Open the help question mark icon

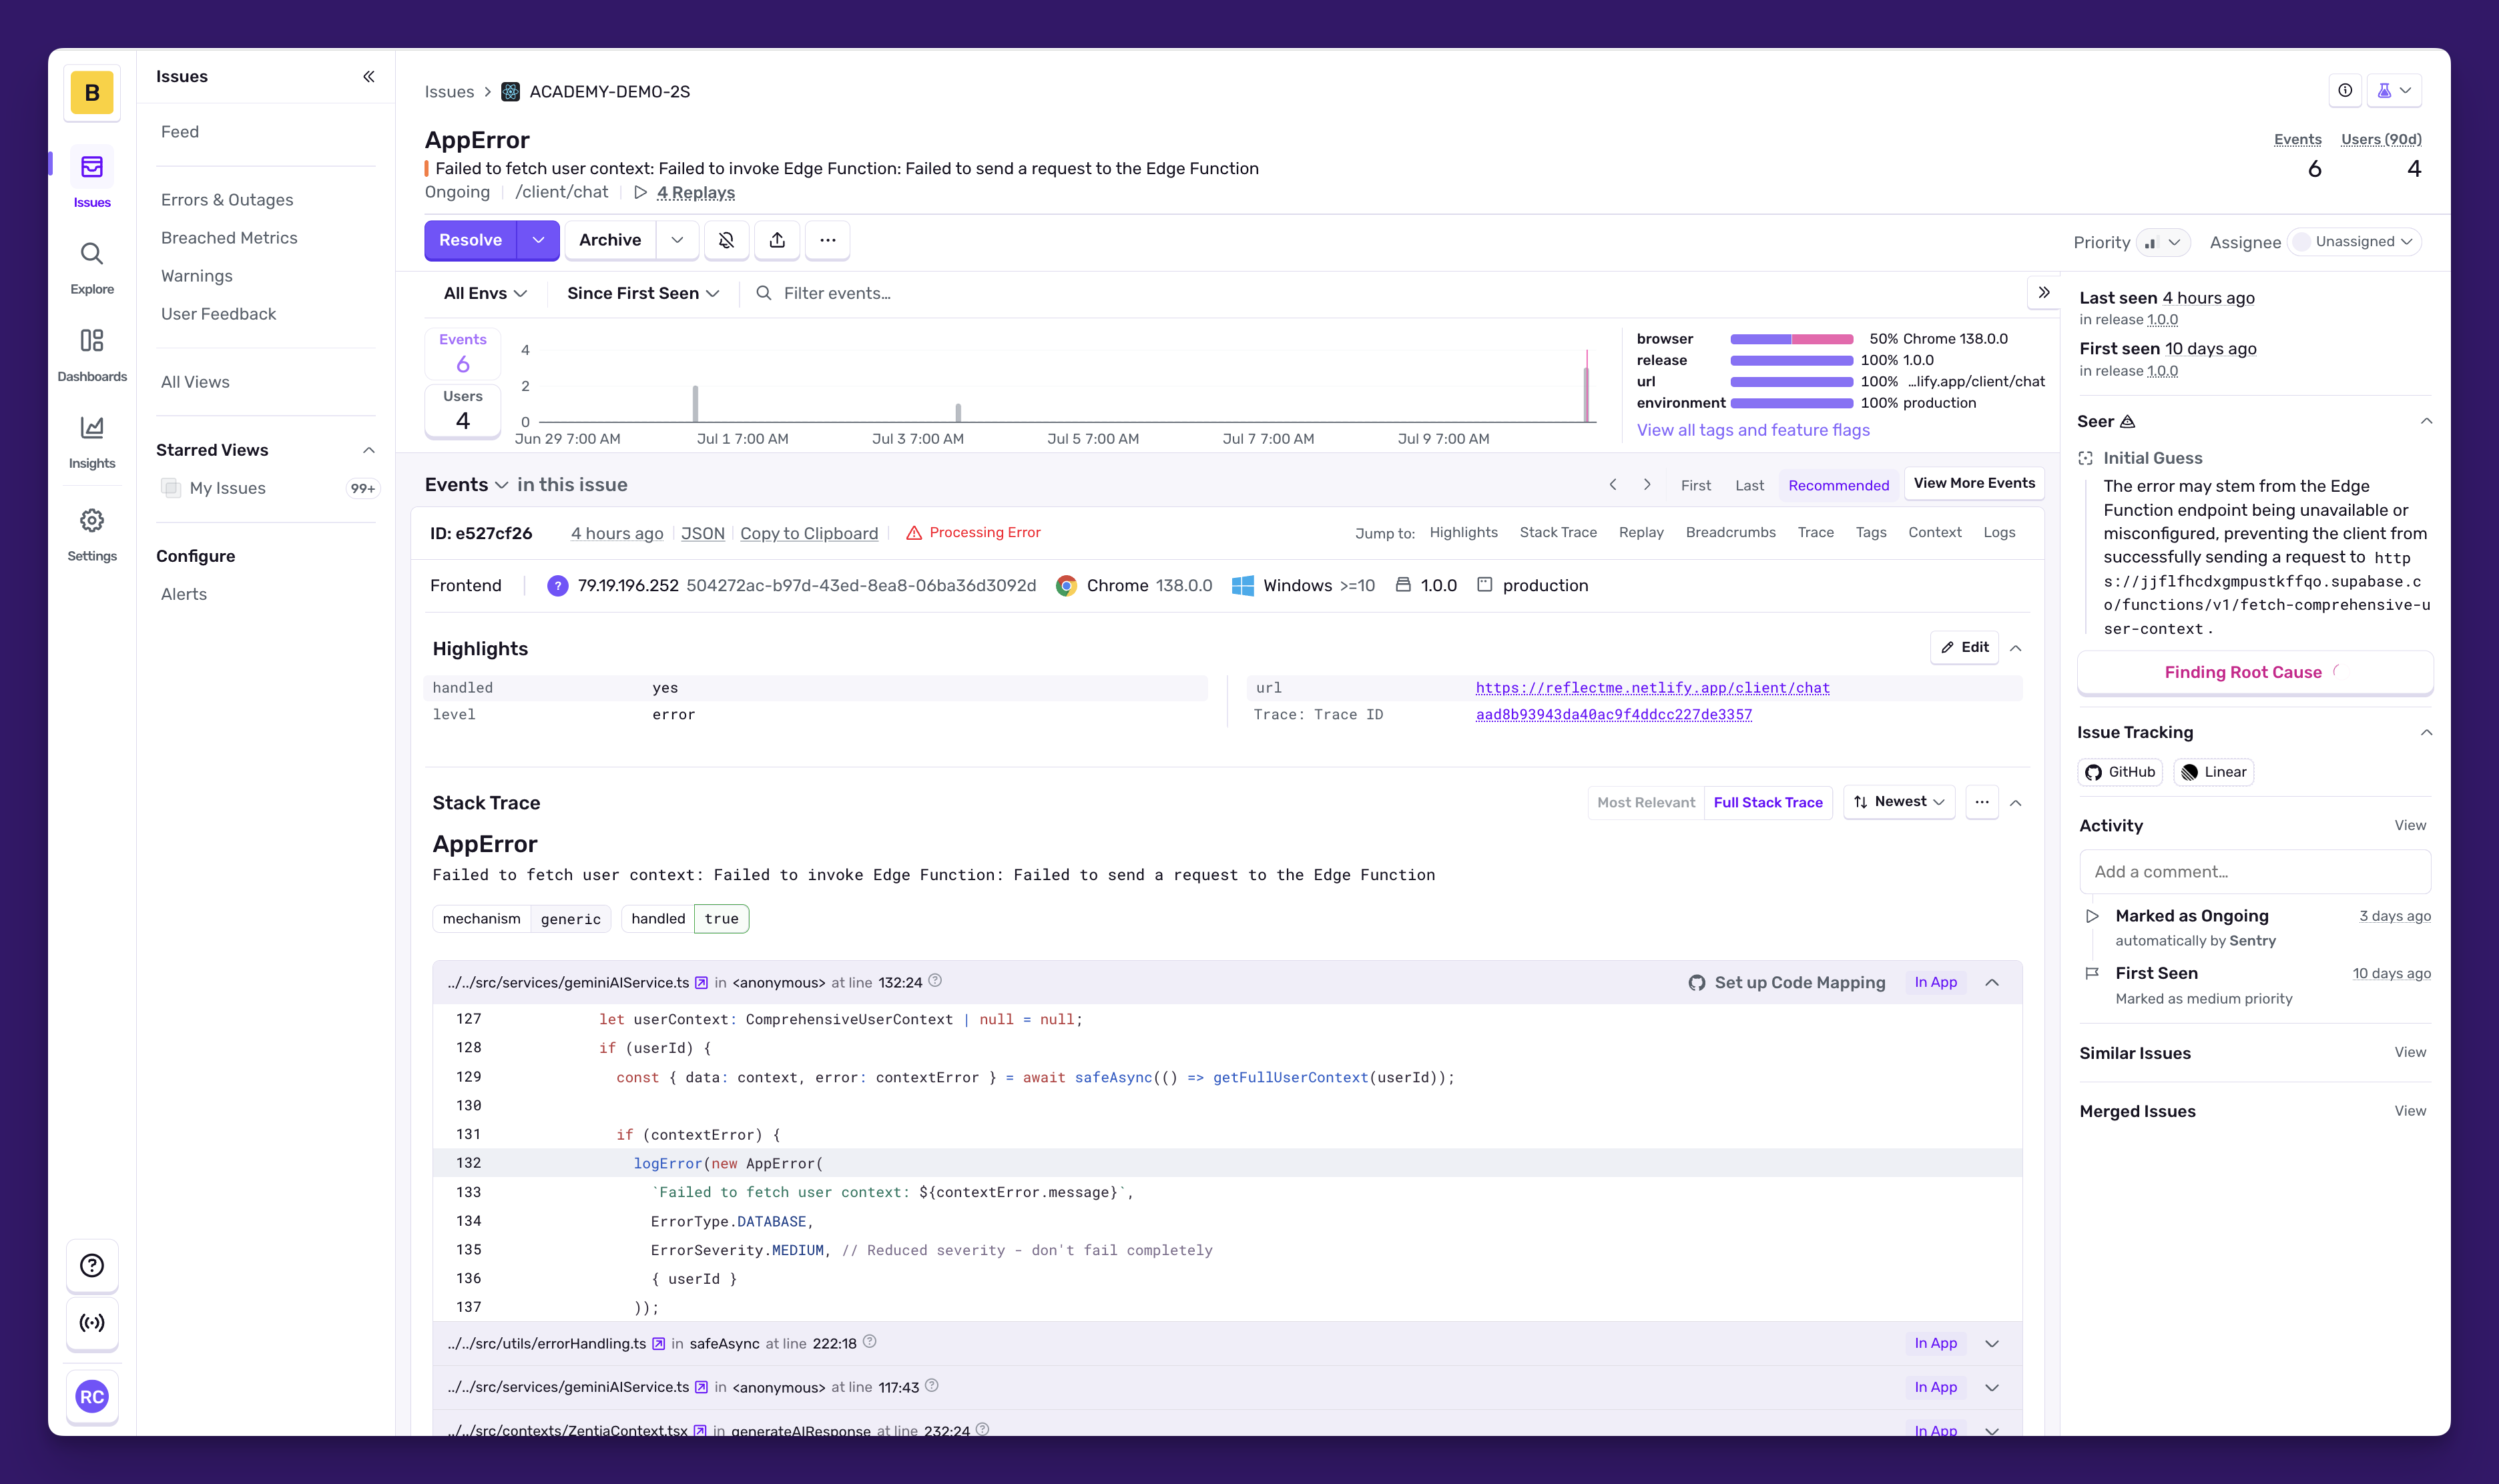(92, 1265)
